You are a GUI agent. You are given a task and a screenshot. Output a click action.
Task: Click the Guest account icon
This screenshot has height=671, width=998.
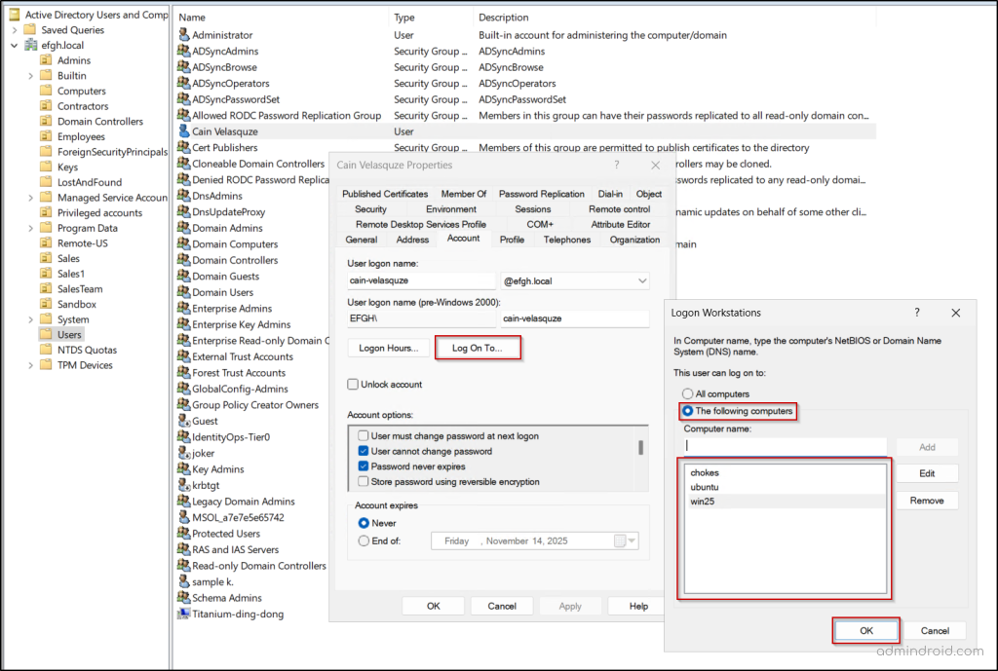pos(184,421)
